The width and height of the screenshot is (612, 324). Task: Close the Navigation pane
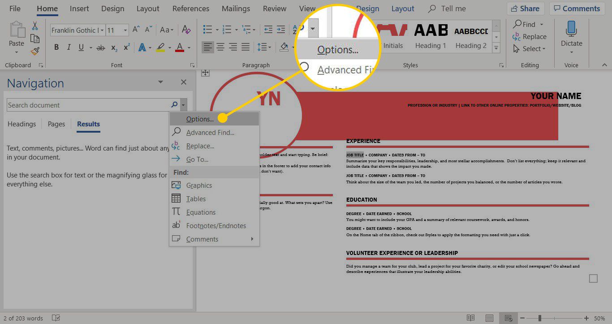coord(183,82)
